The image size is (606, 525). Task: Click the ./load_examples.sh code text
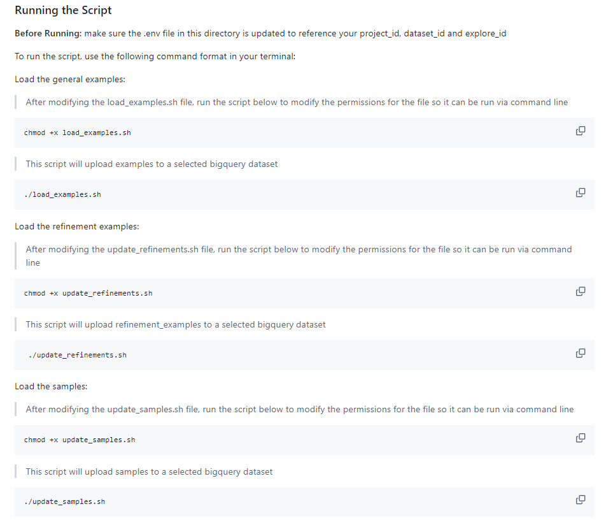(62, 194)
